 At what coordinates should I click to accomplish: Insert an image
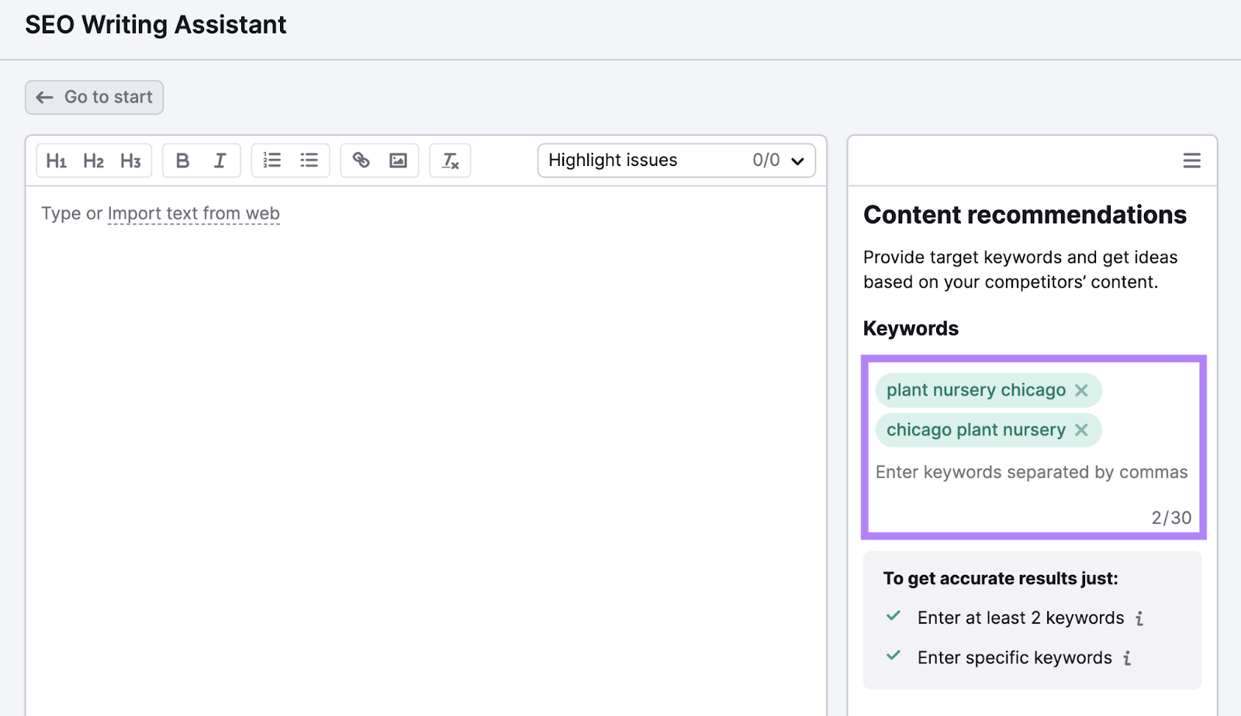(398, 161)
